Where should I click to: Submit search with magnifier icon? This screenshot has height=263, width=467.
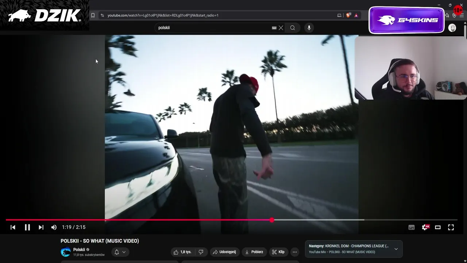(x=293, y=28)
